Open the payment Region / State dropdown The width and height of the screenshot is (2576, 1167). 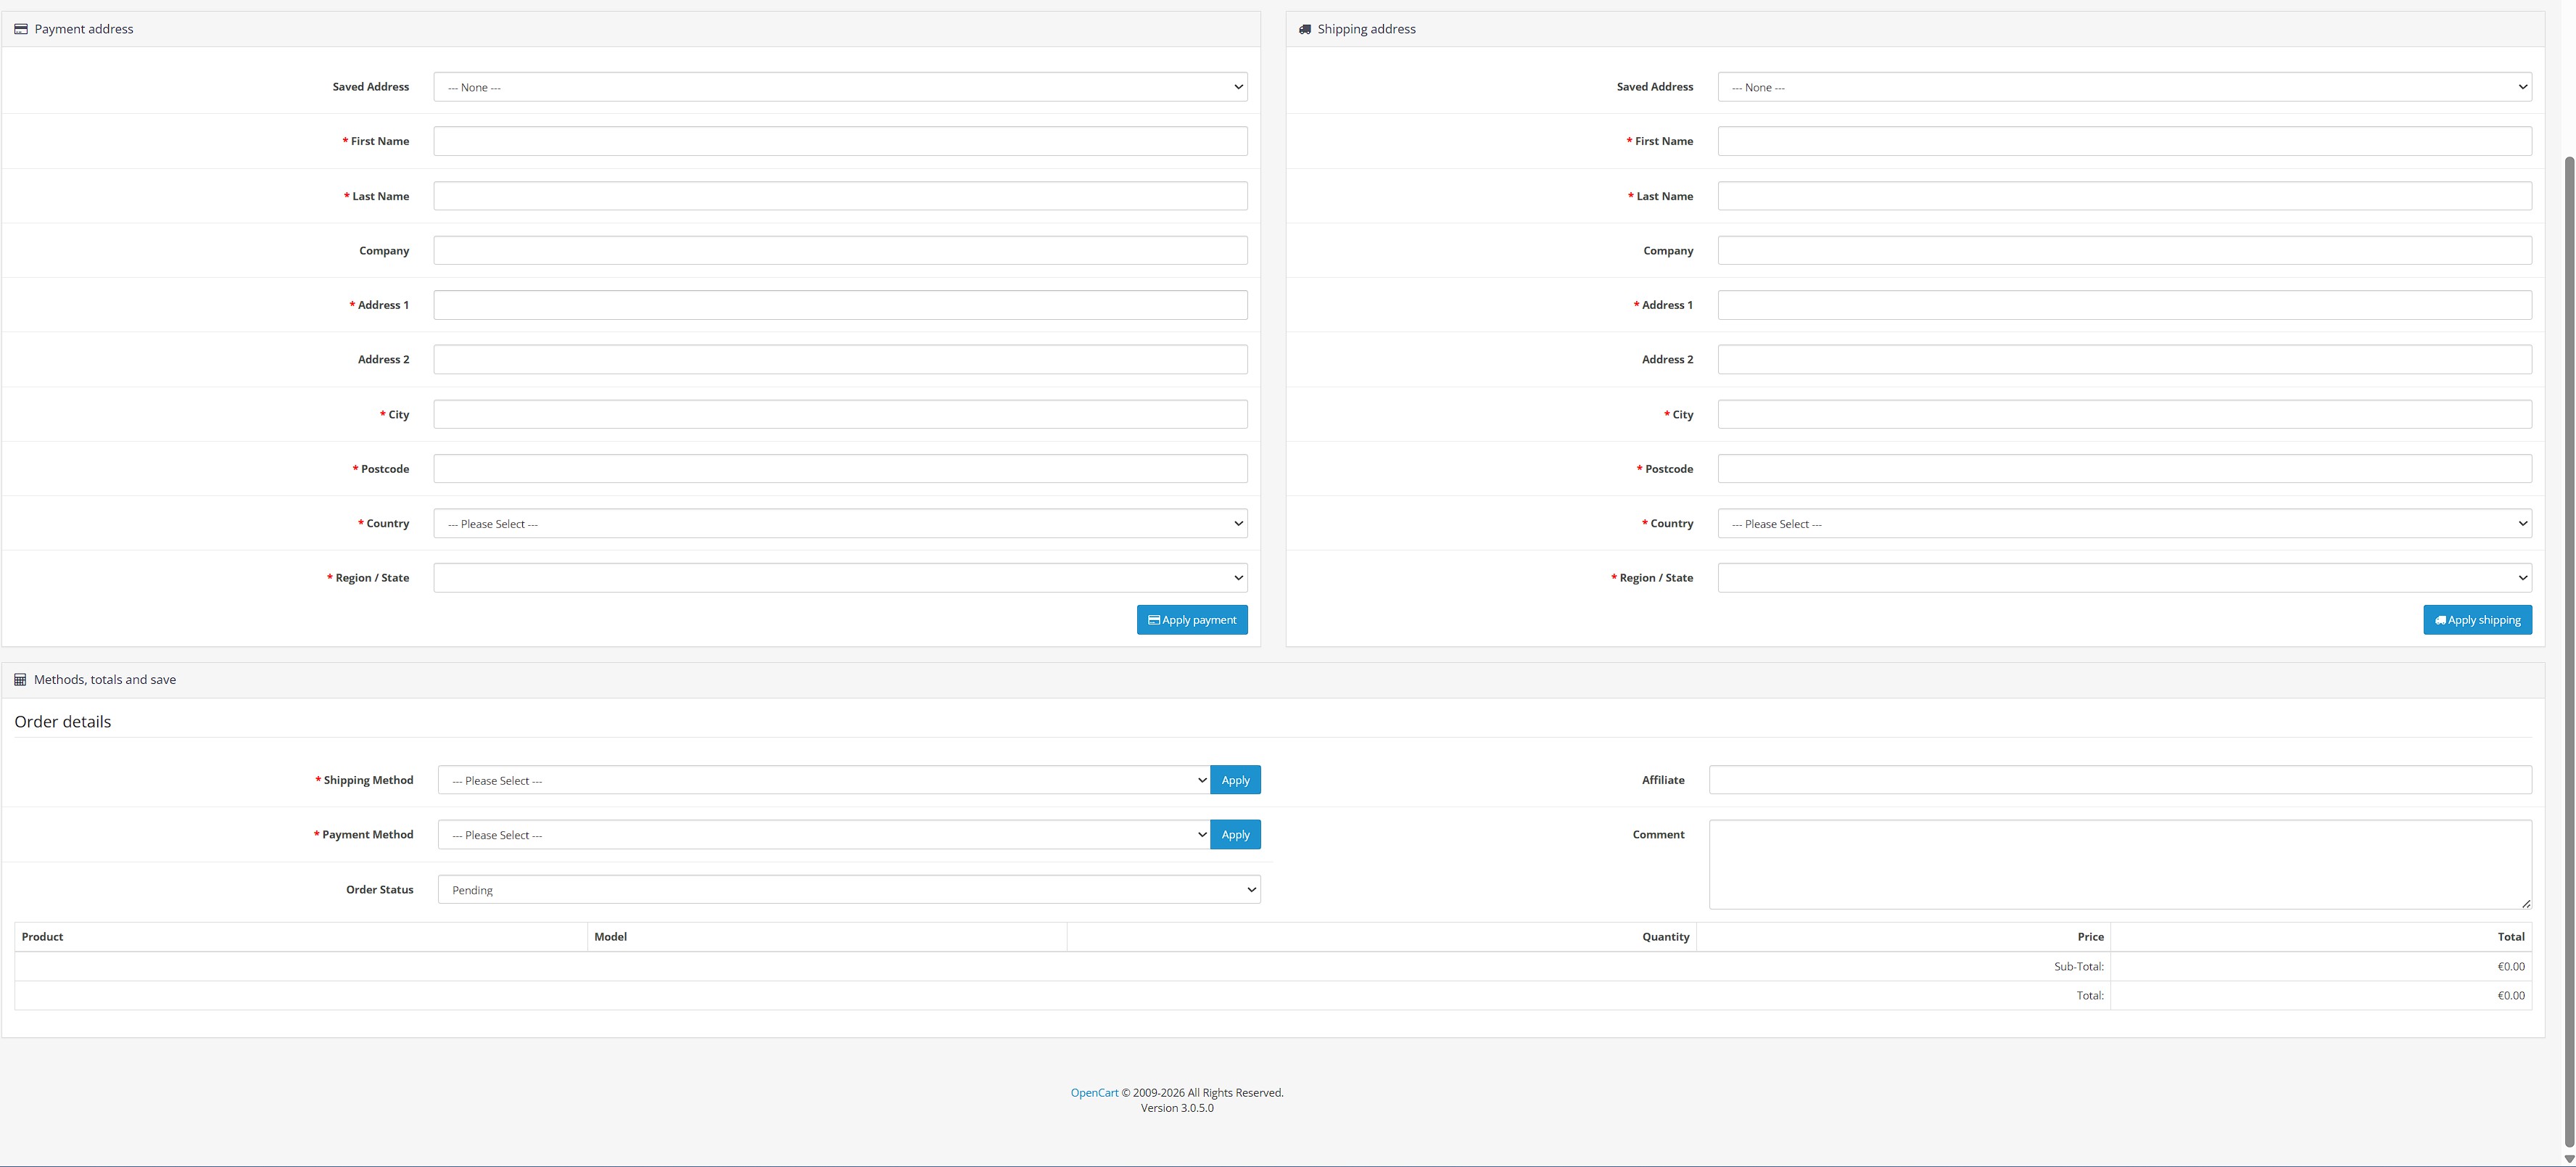pos(840,577)
